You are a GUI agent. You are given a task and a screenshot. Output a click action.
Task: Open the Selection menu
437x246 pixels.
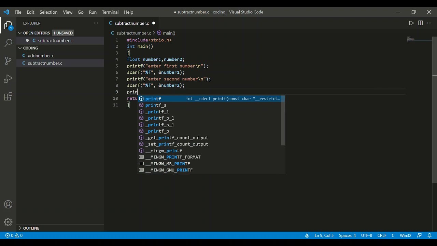coord(48,12)
